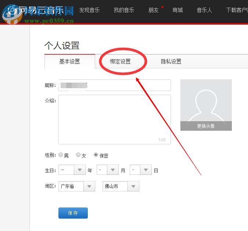This screenshot has width=248, height=231.
Task: Click 更换头像 to change avatar
Action: tap(206, 126)
